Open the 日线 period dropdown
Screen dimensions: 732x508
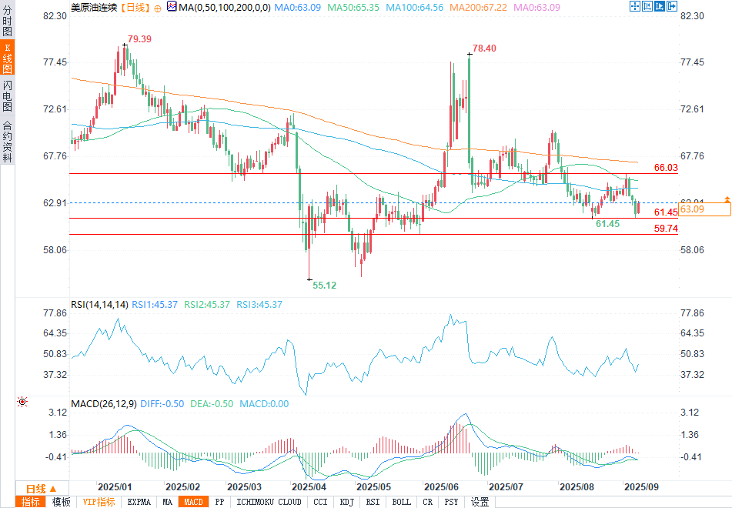tap(42, 489)
